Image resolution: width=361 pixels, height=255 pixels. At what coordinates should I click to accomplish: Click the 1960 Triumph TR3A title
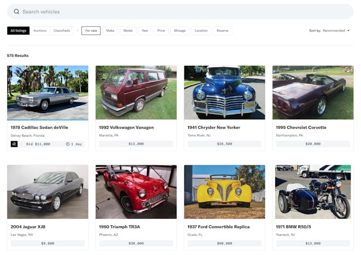pos(120,227)
